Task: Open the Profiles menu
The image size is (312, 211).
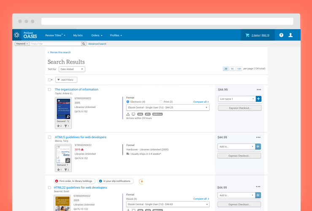Action: 116,35
